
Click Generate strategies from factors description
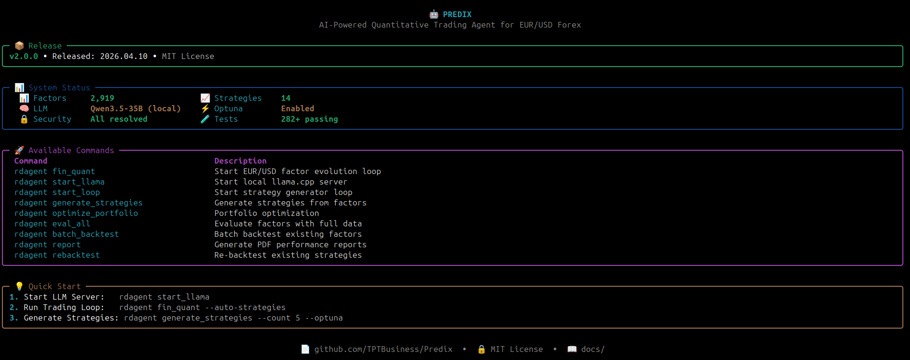point(291,203)
